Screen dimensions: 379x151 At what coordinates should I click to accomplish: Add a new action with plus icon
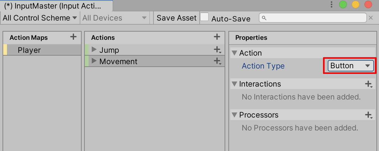[217, 37]
